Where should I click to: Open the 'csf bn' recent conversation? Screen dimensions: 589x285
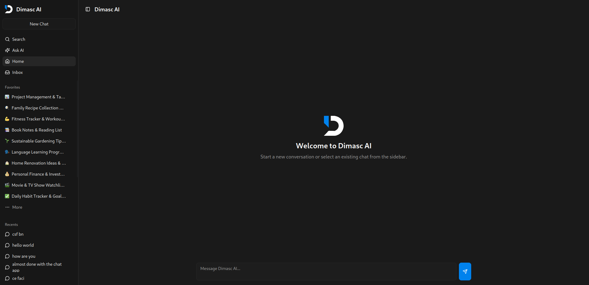(18, 234)
